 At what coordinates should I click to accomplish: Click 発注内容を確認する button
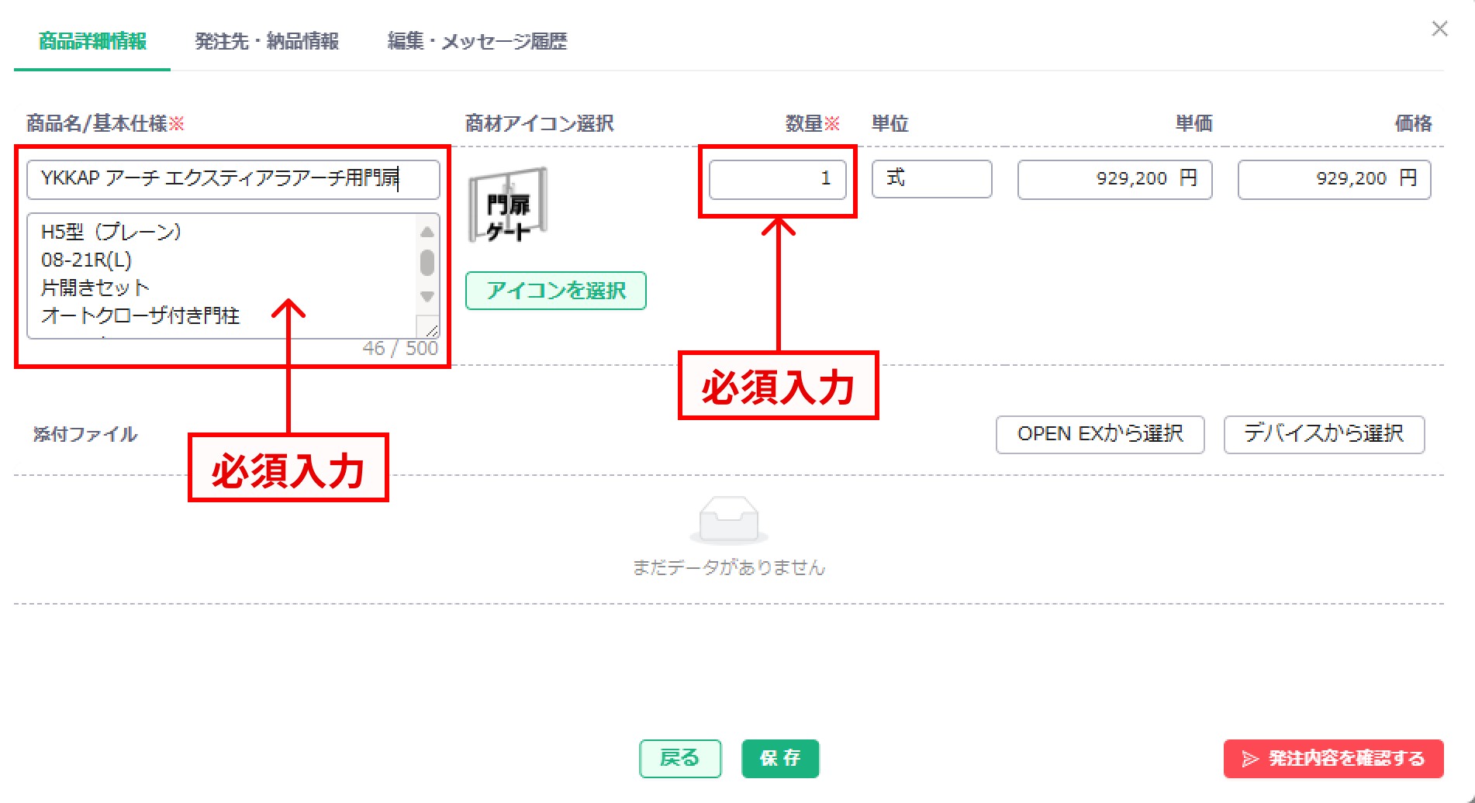1333,758
